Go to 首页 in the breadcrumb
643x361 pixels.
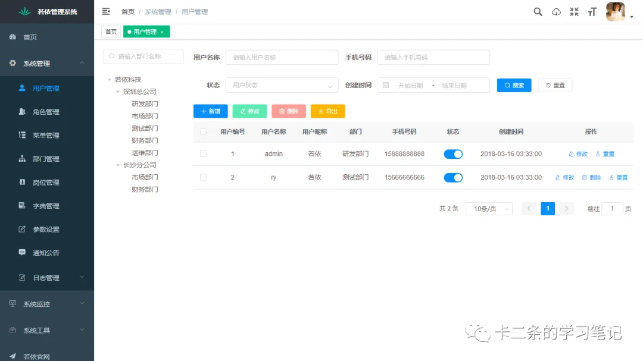click(x=128, y=12)
